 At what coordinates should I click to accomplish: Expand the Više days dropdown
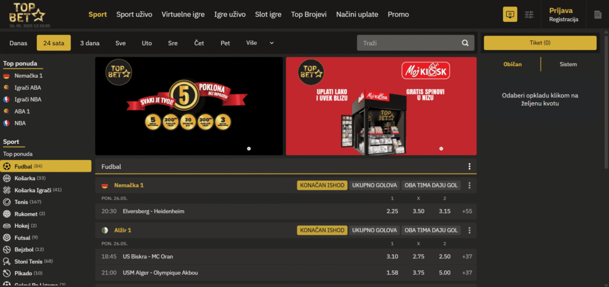[260, 43]
